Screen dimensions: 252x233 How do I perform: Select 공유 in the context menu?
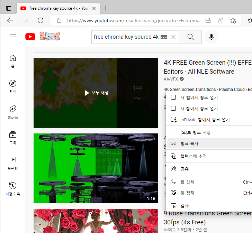209,169
